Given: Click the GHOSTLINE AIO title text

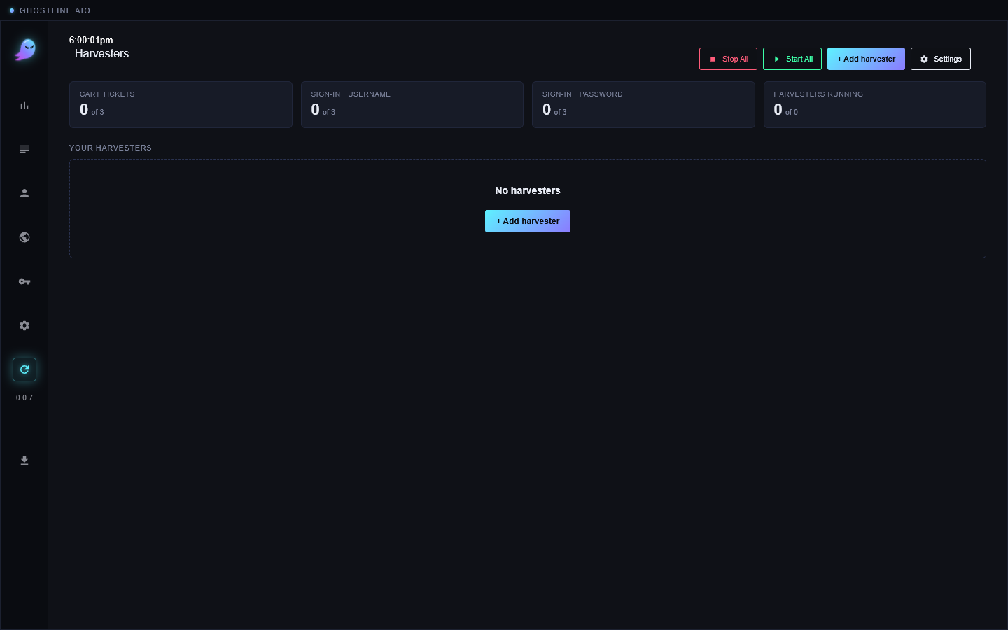Looking at the screenshot, I should pyautogui.click(x=55, y=10).
